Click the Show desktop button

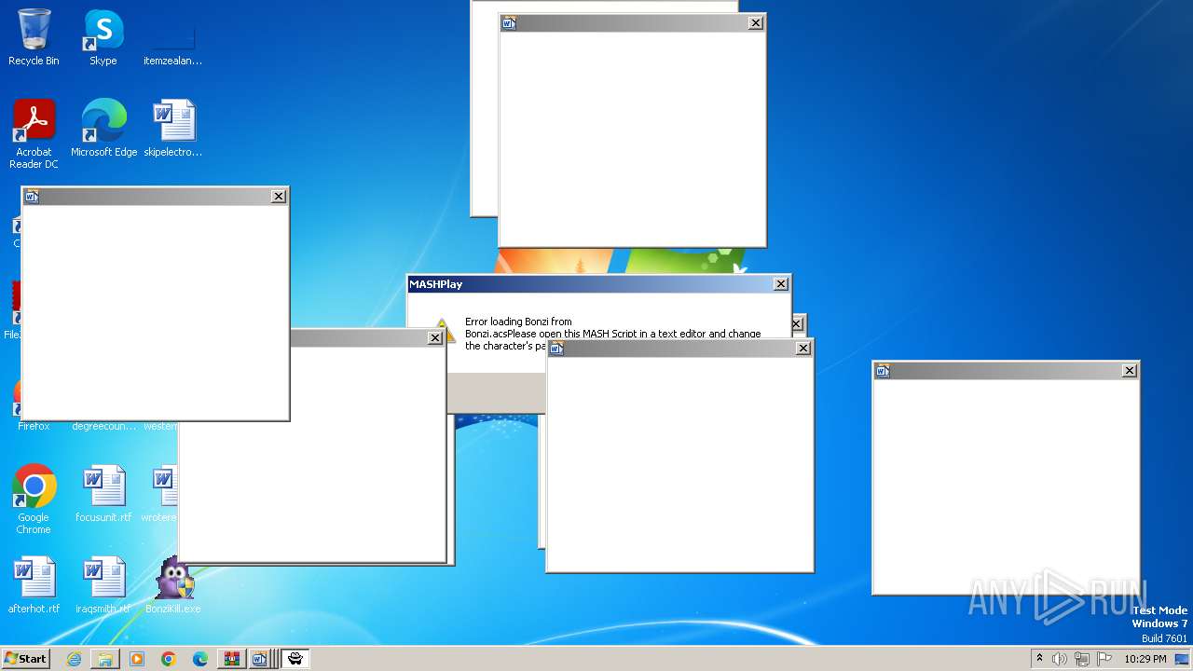pyautogui.click(x=1182, y=659)
